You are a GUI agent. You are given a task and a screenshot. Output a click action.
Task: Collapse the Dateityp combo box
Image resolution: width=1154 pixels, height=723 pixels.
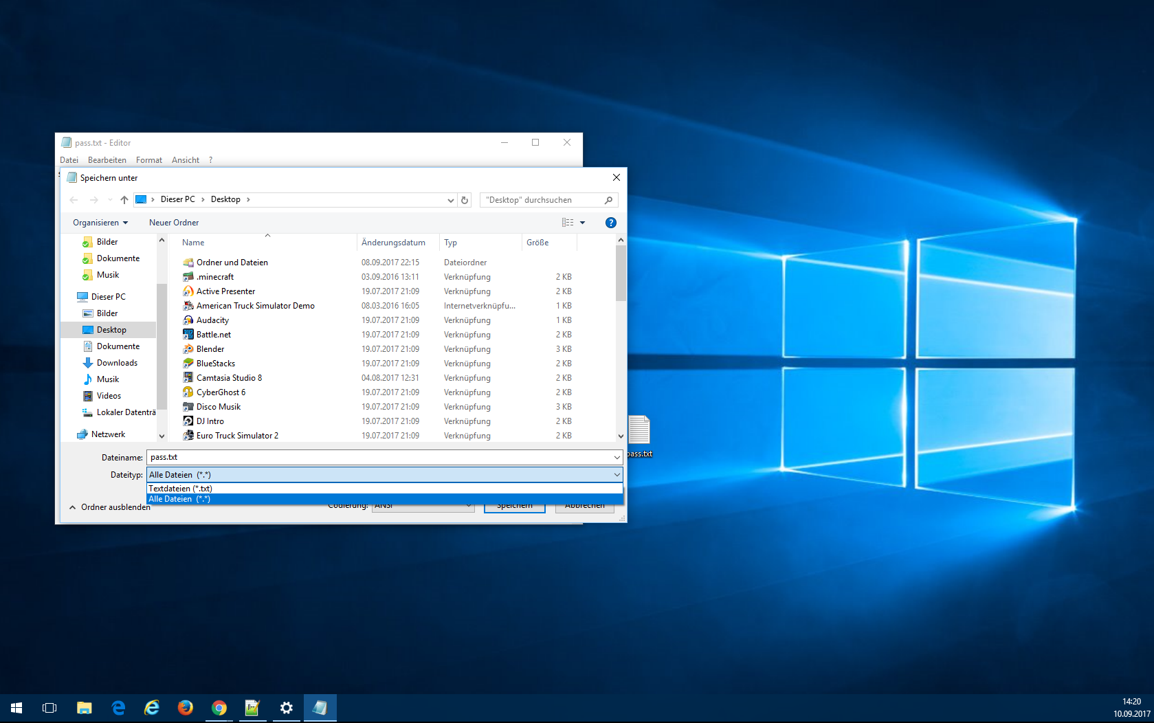(x=617, y=475)
